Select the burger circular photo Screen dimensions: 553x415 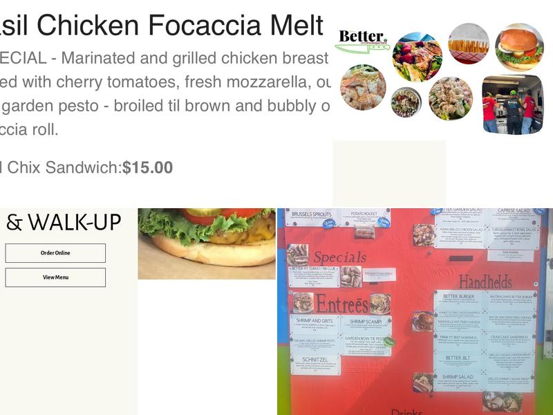point(519,47)
